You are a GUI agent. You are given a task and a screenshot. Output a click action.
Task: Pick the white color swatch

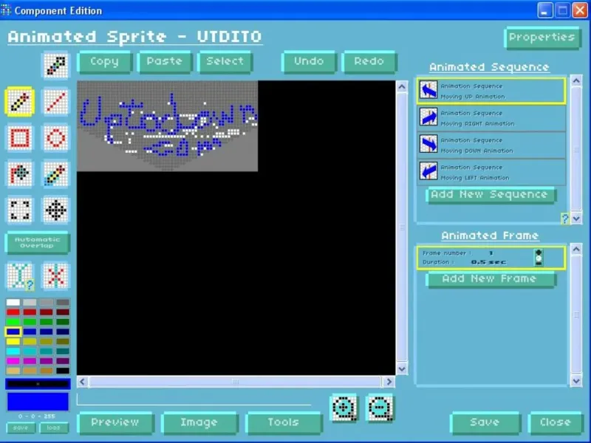click(13, 302)
